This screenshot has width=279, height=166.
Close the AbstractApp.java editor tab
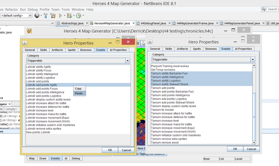[87, 23]
